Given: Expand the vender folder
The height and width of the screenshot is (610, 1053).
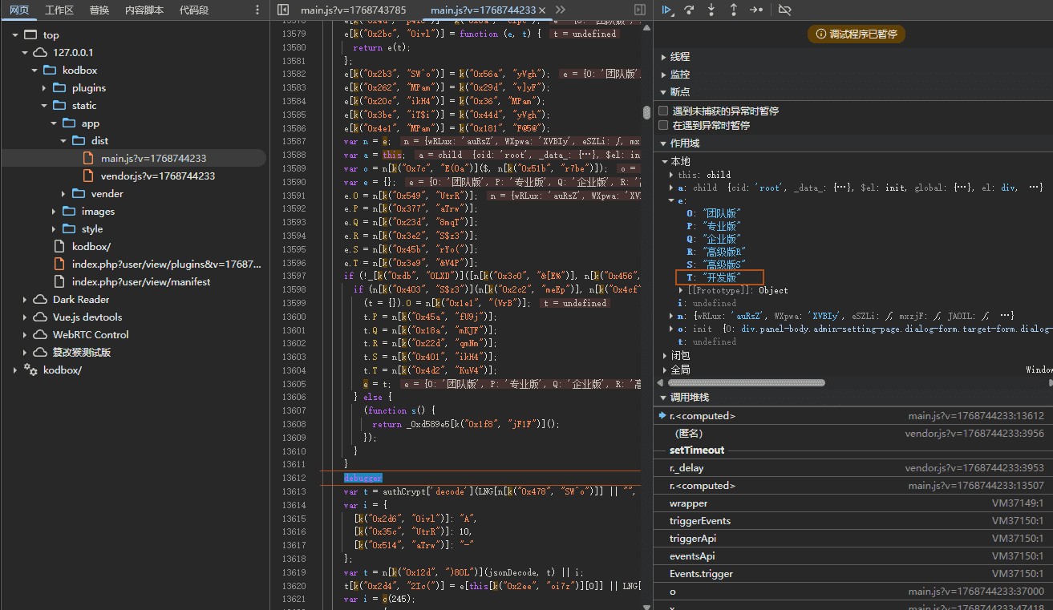Looking at the screenshot, I should click(64, 193).
